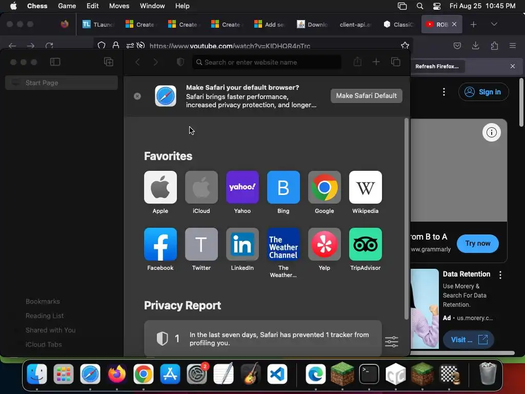525x394 pixels.
Task: Select Start Page in Safari sidebar
Action: (x=62, y=83)
